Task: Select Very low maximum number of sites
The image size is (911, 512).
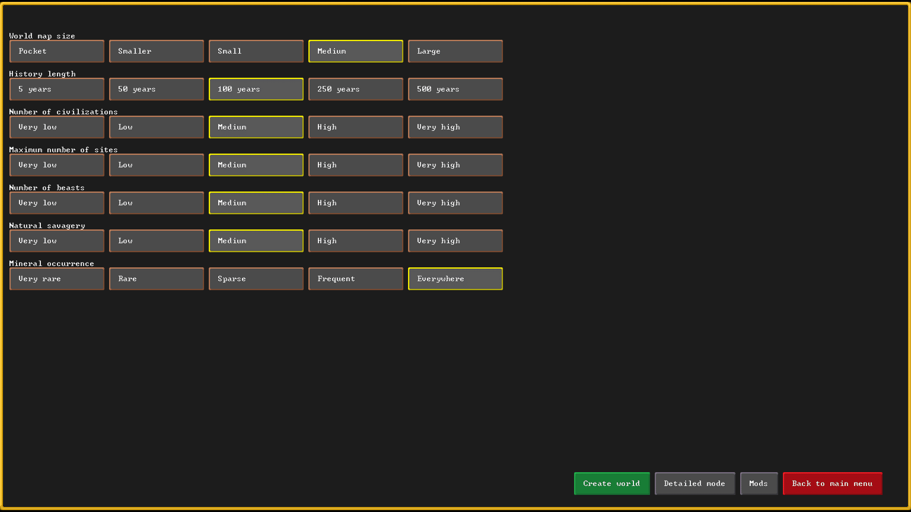Action: point(57,165)
